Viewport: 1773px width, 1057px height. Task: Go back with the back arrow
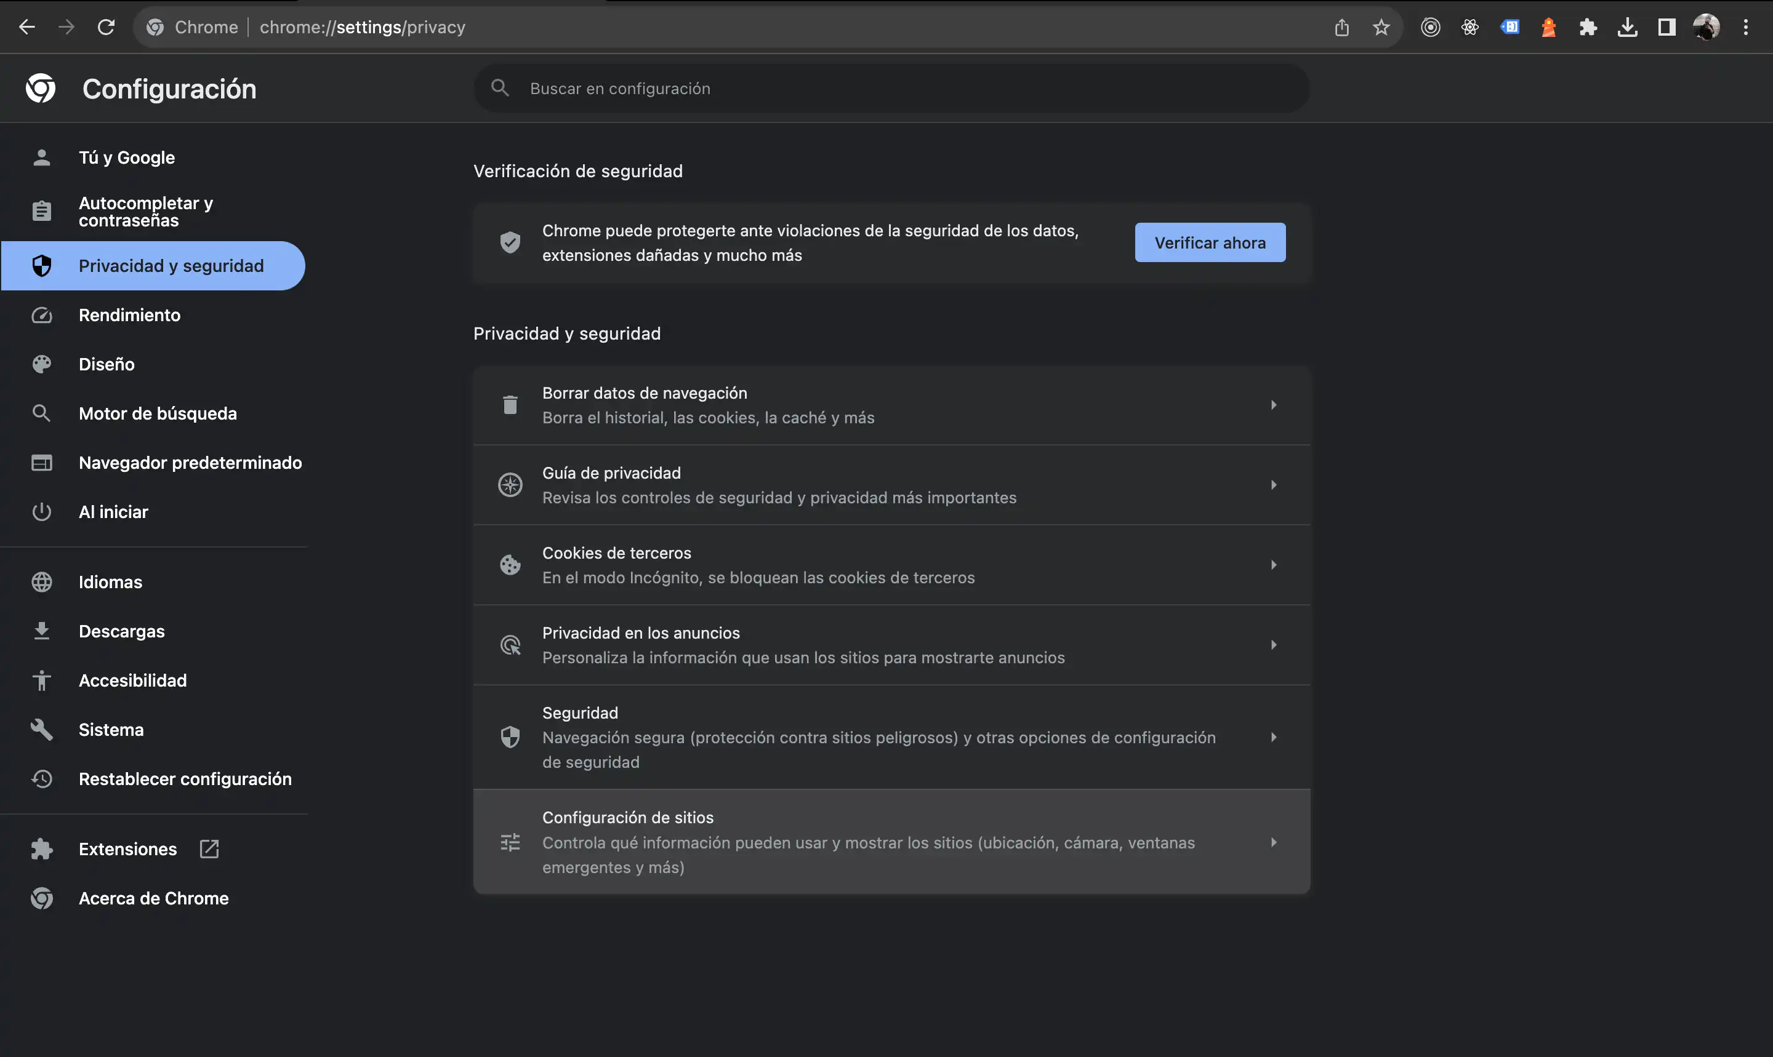(27, 27)
